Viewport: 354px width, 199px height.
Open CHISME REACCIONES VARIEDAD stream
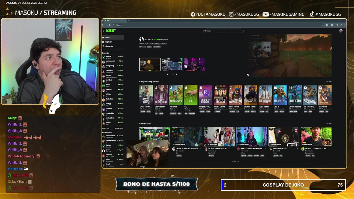pos(187,137)
